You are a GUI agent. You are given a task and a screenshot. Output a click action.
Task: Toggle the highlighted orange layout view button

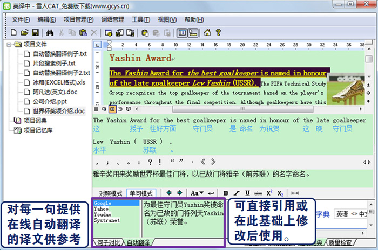(112, 109)
